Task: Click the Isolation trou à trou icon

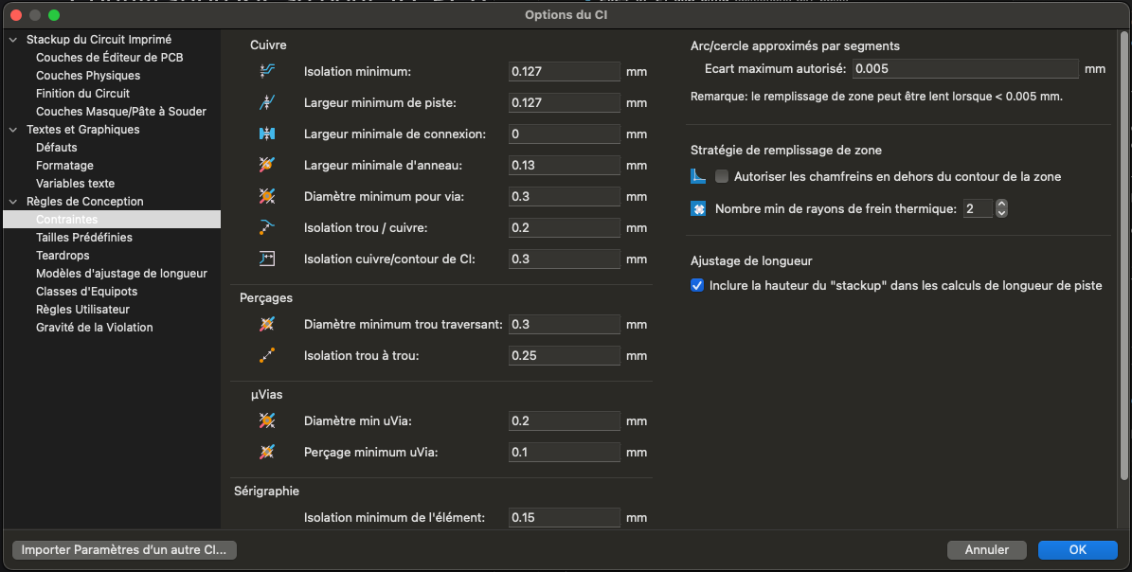Action: click(x=267, y=355)
